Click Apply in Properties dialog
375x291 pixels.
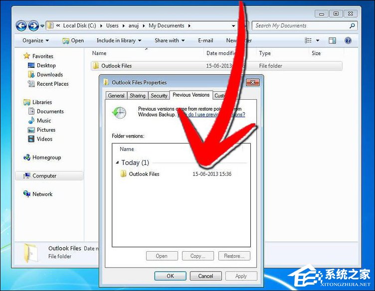(241, 276)
